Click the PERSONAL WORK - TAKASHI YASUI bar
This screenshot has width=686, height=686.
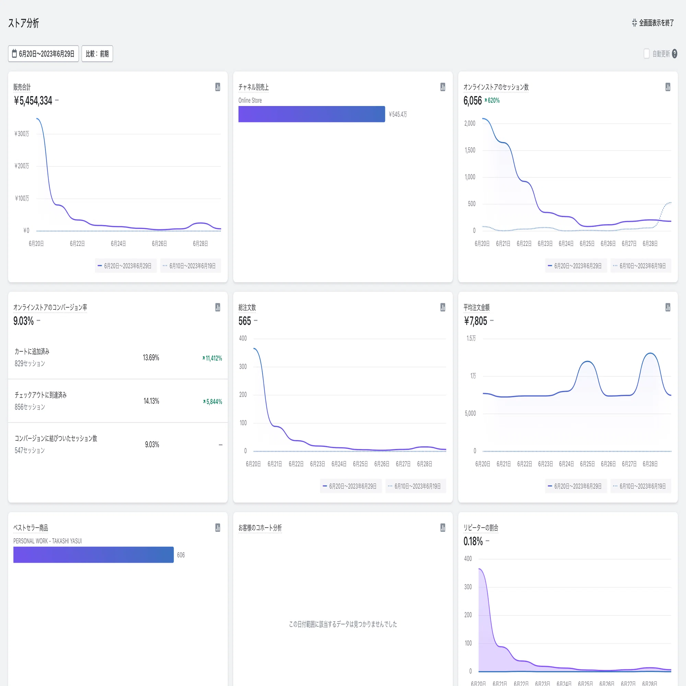pos(93,555)
